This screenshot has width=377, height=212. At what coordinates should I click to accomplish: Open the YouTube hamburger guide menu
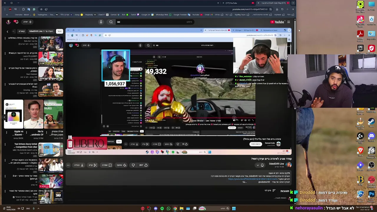pos(289,22)
